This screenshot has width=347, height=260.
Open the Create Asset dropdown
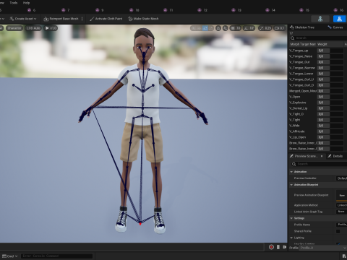click(23, 19)
